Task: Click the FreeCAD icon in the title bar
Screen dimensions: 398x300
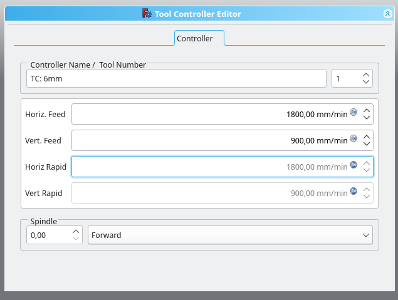Action: point(147,14)
